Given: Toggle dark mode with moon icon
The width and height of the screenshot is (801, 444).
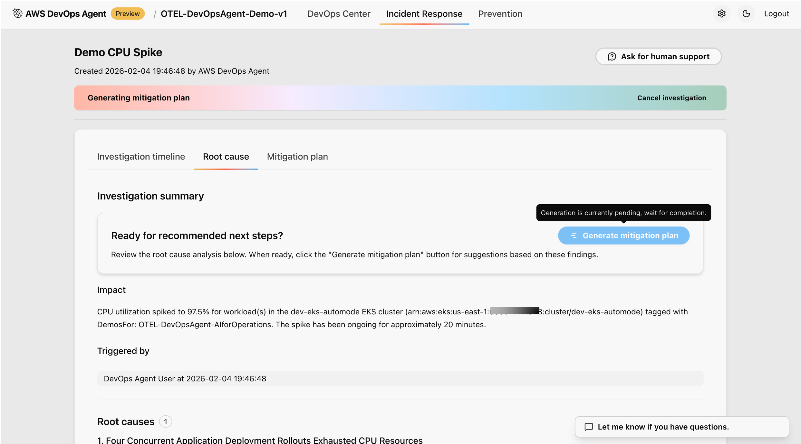Looking at the screenshot, I should point(746,14).
